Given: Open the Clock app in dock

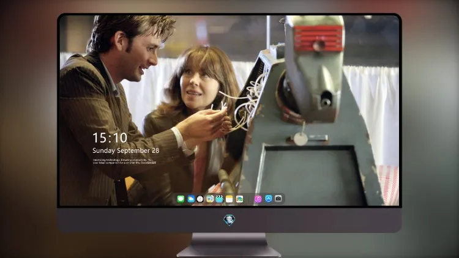Looking at the screenshot, I should coord(200,199).
